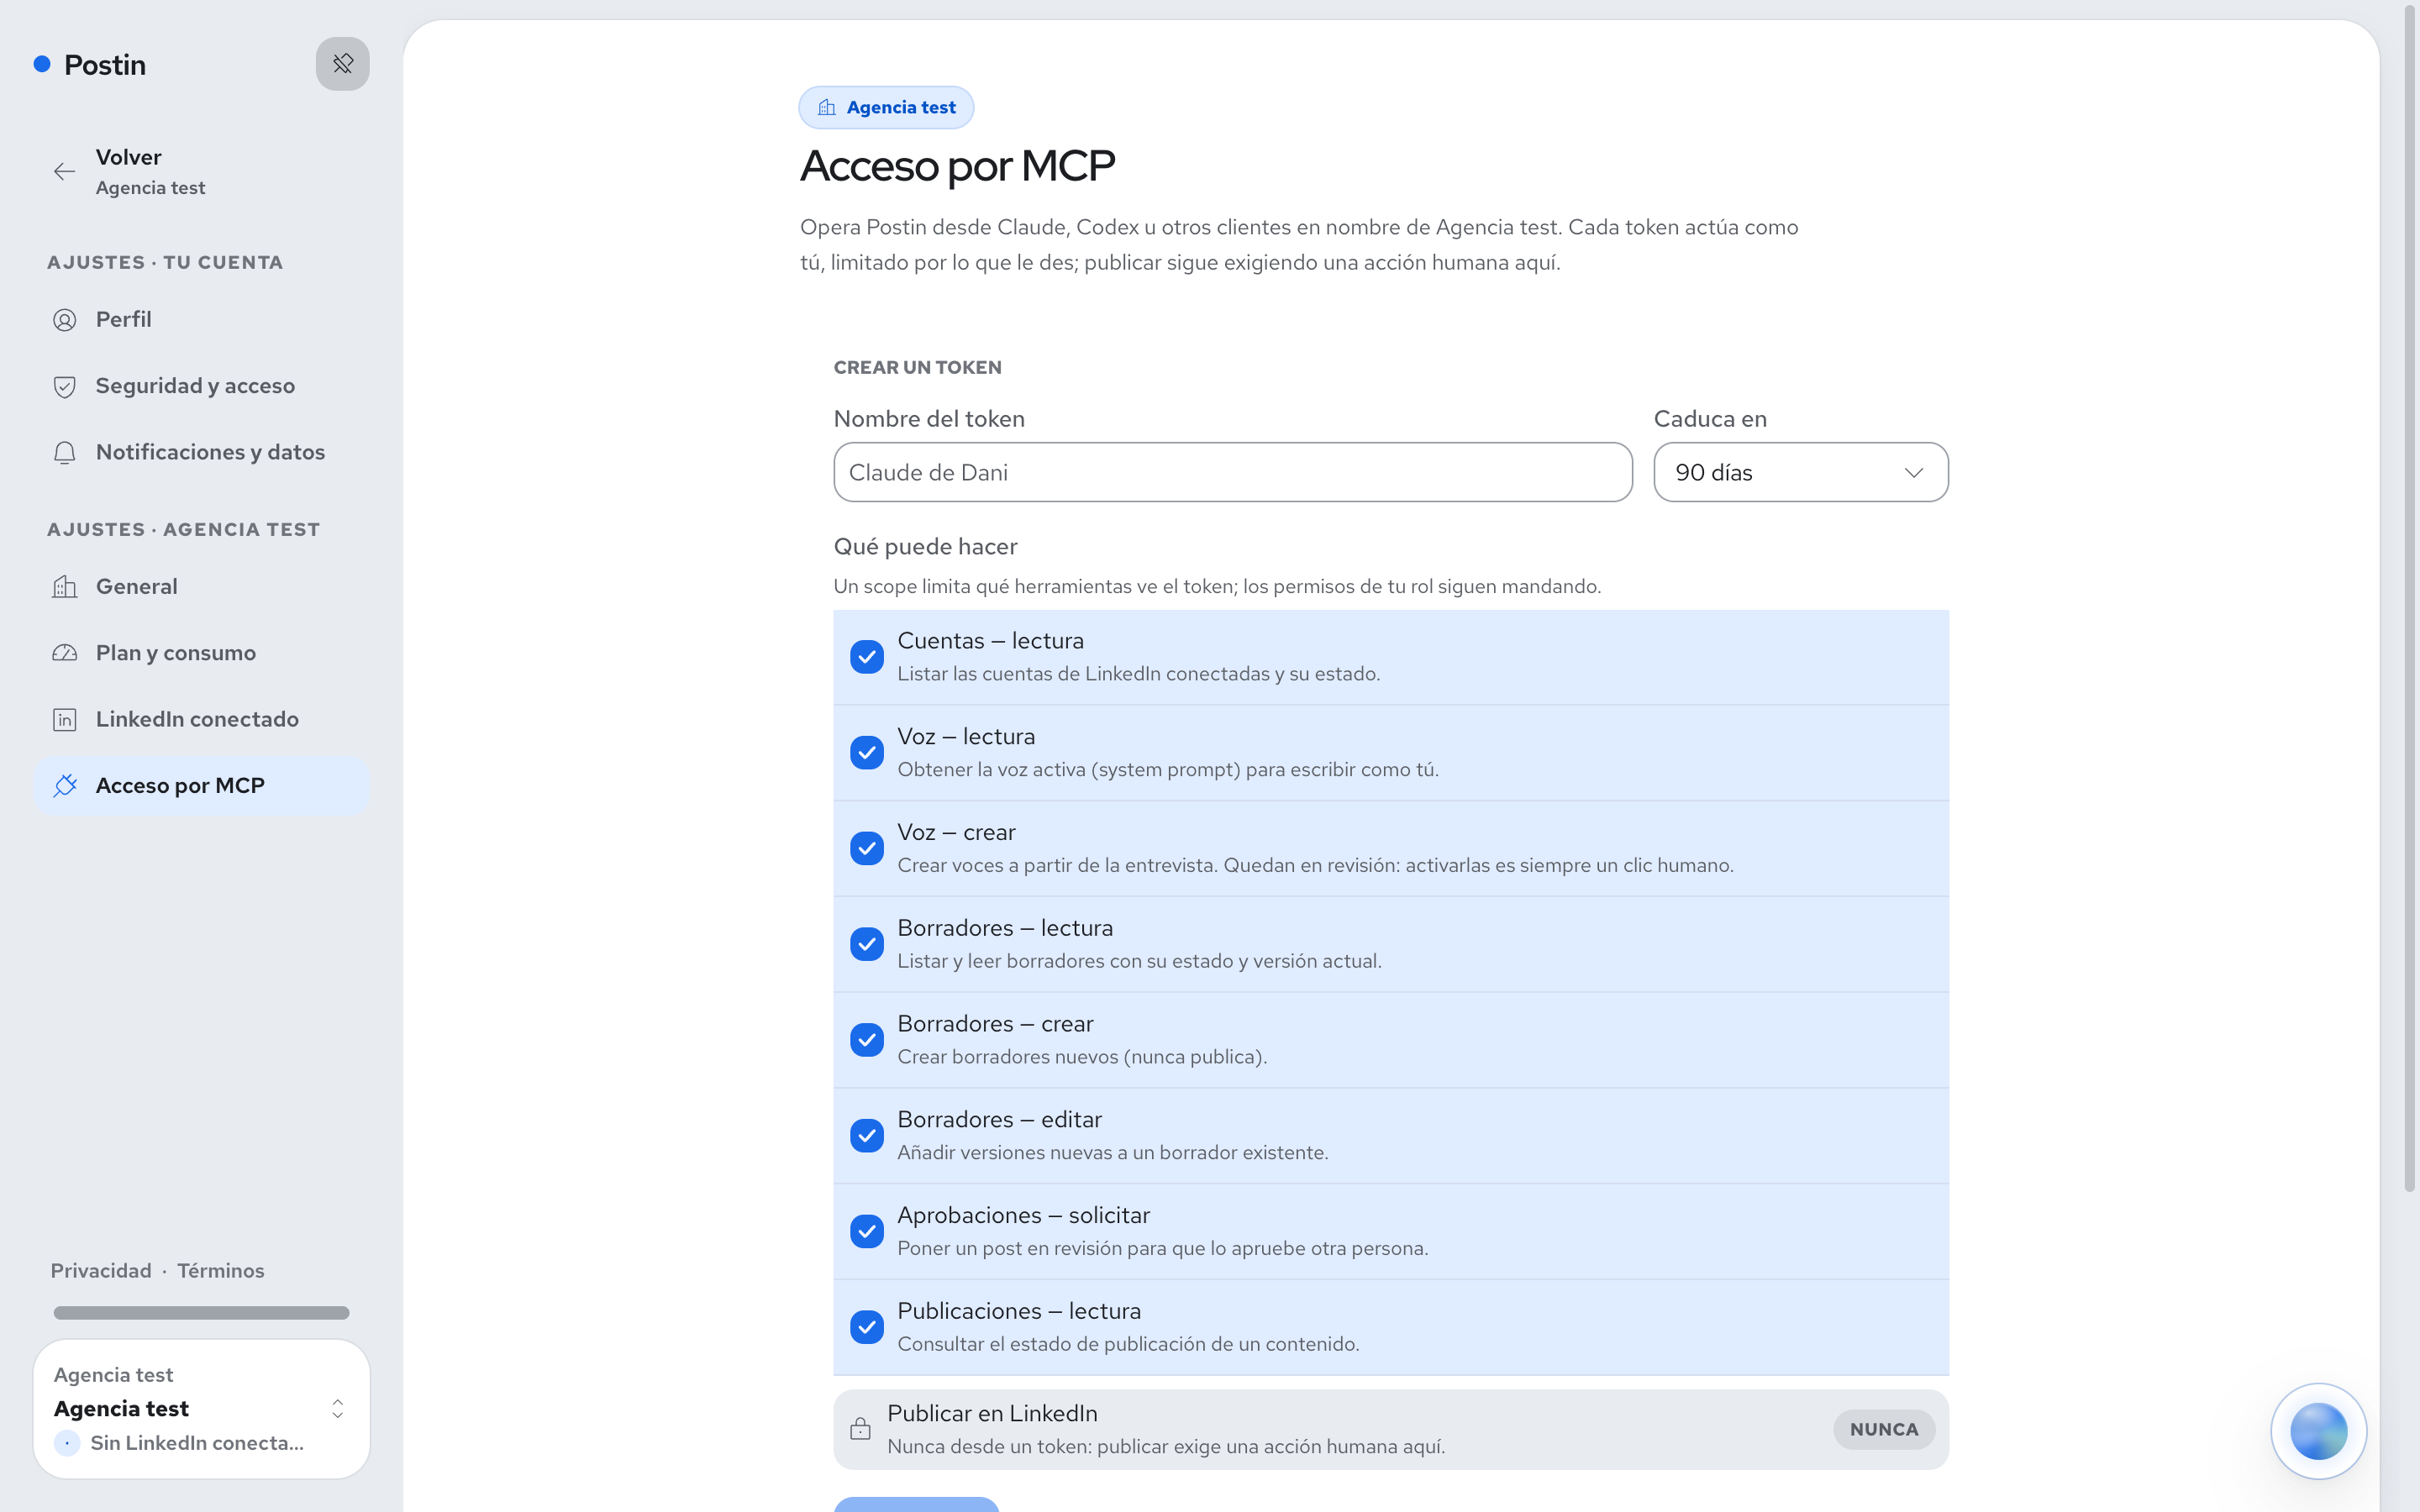Toggle Publicaciones – lectura checkbox

867,1327
